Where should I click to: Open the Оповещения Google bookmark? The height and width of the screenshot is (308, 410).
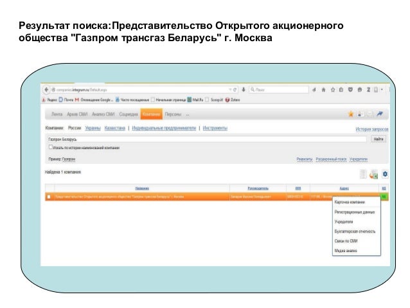94,100
